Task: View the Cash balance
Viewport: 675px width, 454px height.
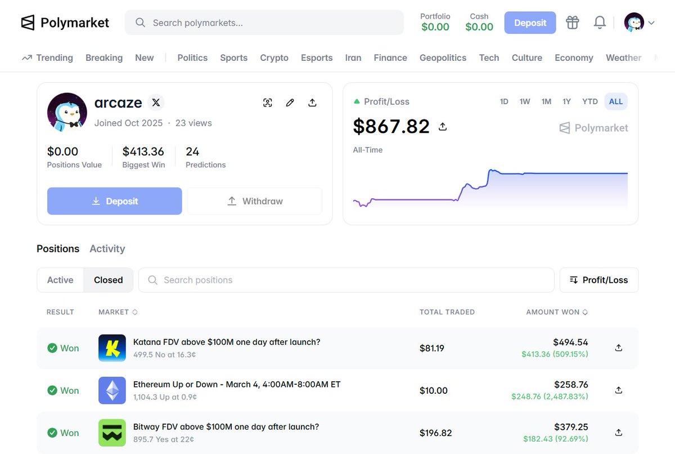Action: coord(479,23)
